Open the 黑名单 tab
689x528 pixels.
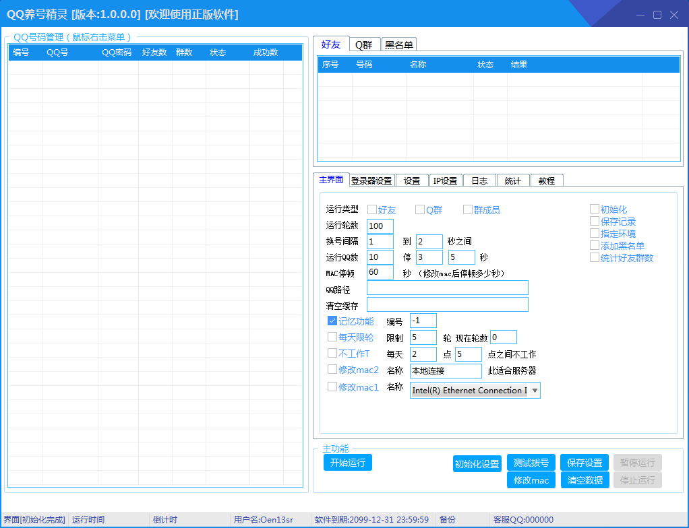pyautogui.click(x=398, y=44)
